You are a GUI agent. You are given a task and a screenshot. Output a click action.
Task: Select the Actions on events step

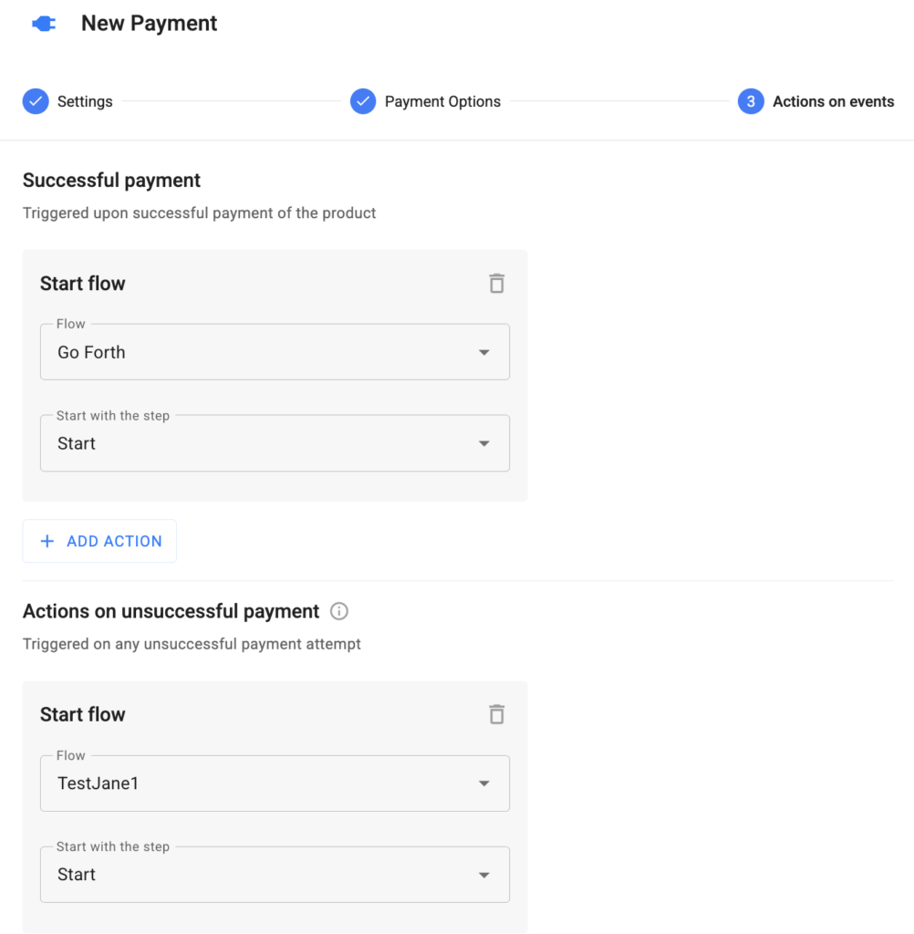833,101
